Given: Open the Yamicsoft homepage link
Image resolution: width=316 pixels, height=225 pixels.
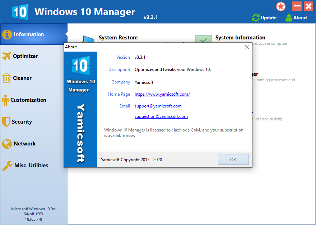Looking at the screenshot, I should click(162, 94).
